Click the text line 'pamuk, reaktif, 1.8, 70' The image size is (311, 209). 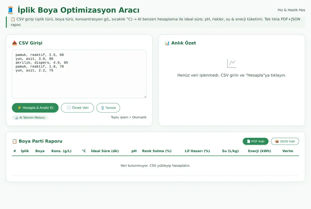pyautogui.click(x=40, y=67)
